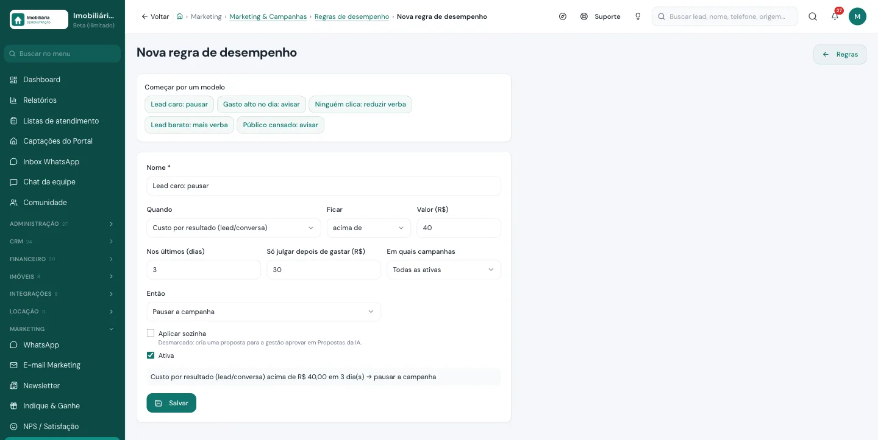Check the Aplicar sozinha checkbox

coord(151,333)
